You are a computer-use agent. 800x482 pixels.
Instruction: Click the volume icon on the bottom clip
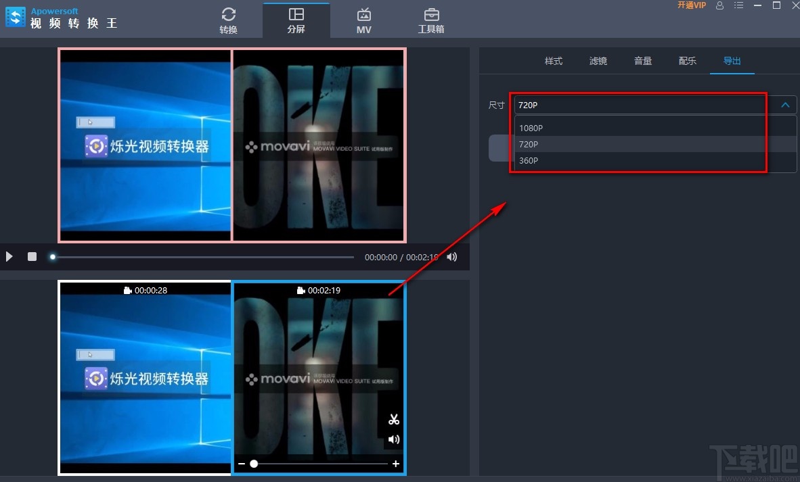pyautogui.click(x=393, y=439)
